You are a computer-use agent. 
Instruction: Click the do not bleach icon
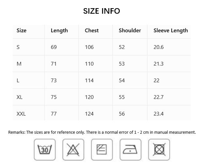[x=73, y=150]
